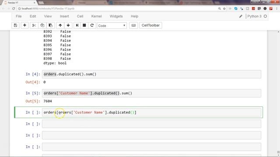Move selected cell down arrow
The image size is (280, 157).
coord(68,25)
